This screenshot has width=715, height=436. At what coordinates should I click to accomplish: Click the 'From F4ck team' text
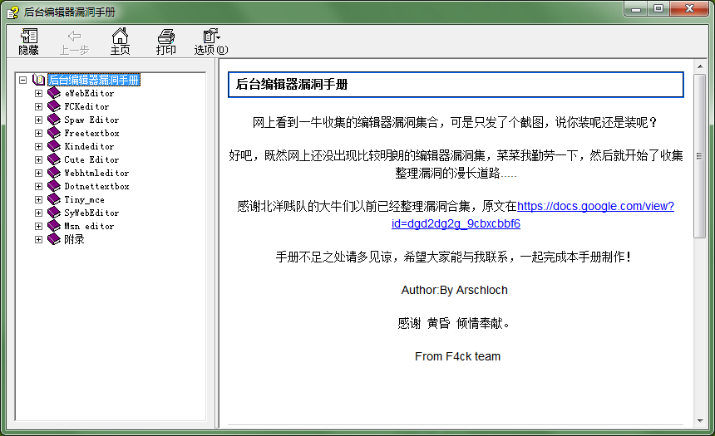pyautogui.click(x=458, y=356)
